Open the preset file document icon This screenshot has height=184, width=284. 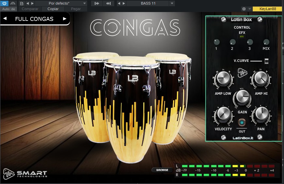coord(22,4)
